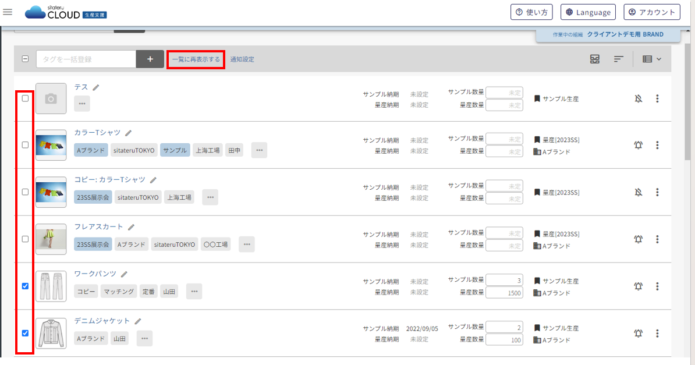Click 一覧に再表示する link
Screen dimensions: 695x365
pos(196,59)
